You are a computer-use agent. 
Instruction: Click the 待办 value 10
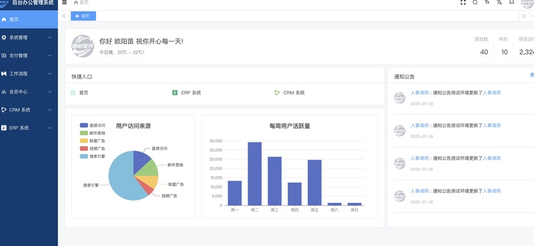point(505,52)
